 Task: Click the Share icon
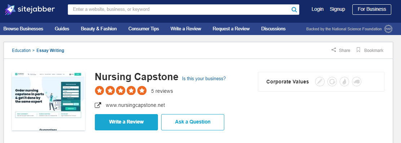(334, 50)
